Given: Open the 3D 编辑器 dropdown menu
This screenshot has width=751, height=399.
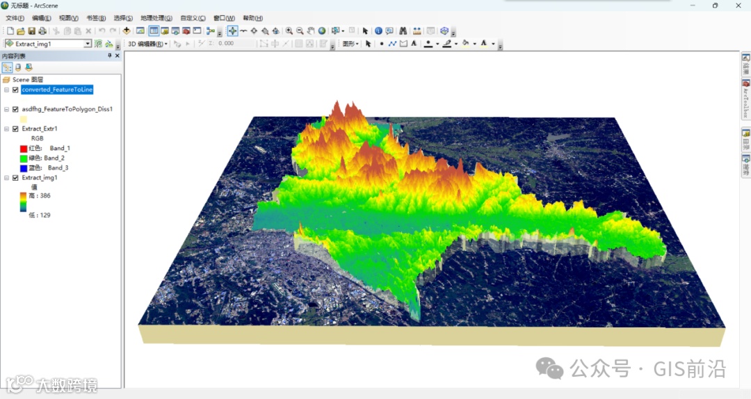Looking at the screenshot, I should click(148, 44).
